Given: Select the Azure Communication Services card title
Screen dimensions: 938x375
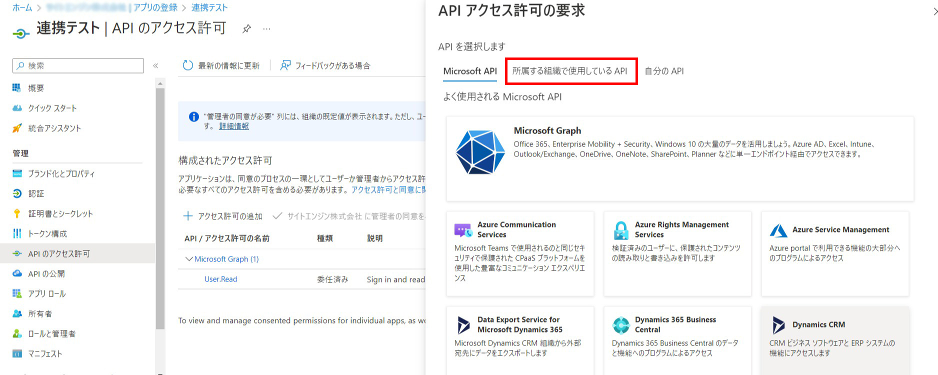Looking at the screenshot, I should [x=516, y=229].
